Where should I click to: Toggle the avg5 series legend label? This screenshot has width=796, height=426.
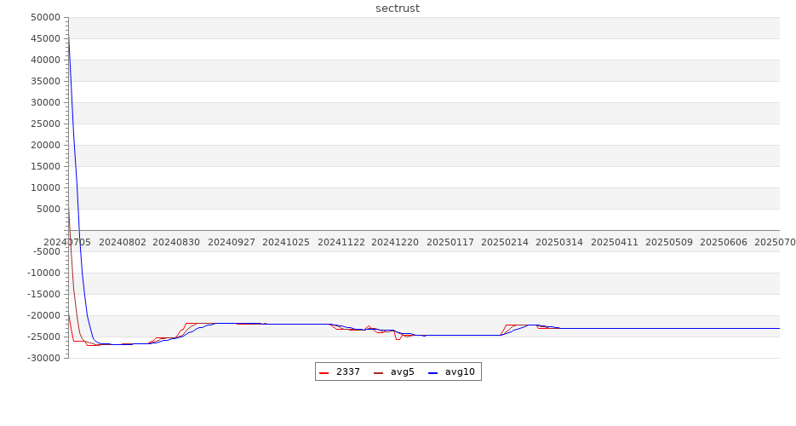[x=402, y=372]
